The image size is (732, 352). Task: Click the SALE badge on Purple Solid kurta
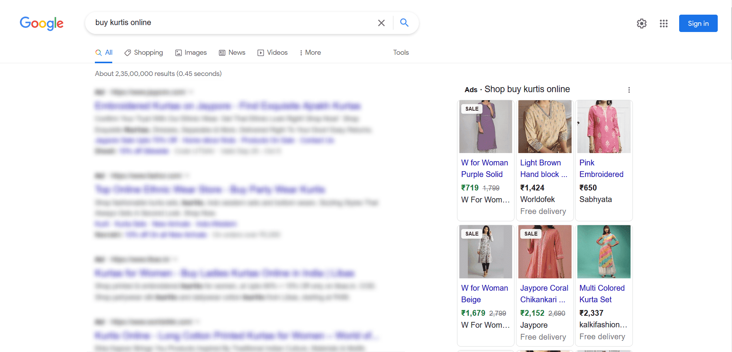pos(472,109)
